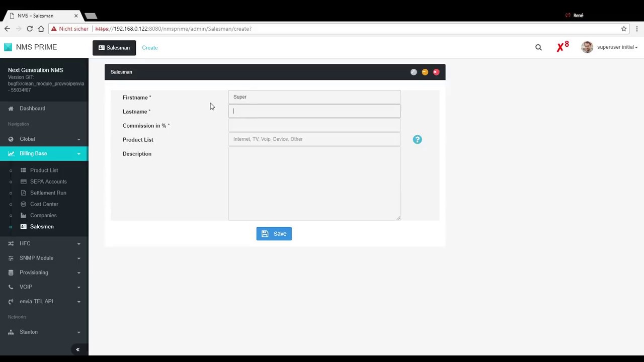644x362 pixels.
Task: Select the NMS – Salesman browser tab
Action: (43, 16)
